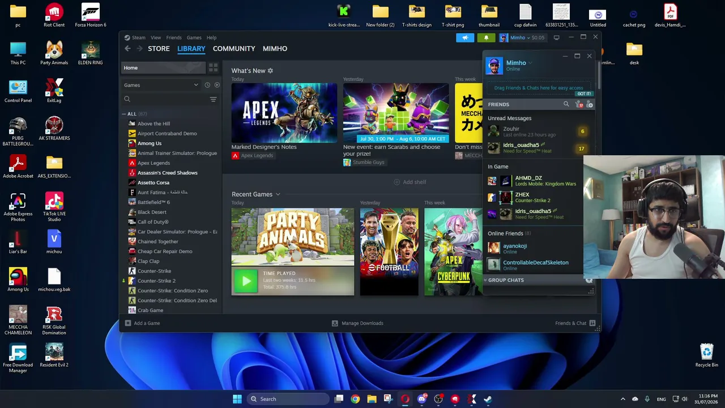
Task: Select ELDEN RING desktop icon
Action: (x=90, y=53)
